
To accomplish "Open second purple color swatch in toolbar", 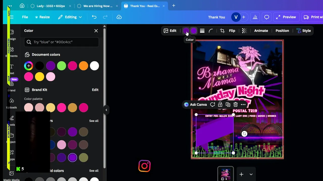I will coord(194,31).
